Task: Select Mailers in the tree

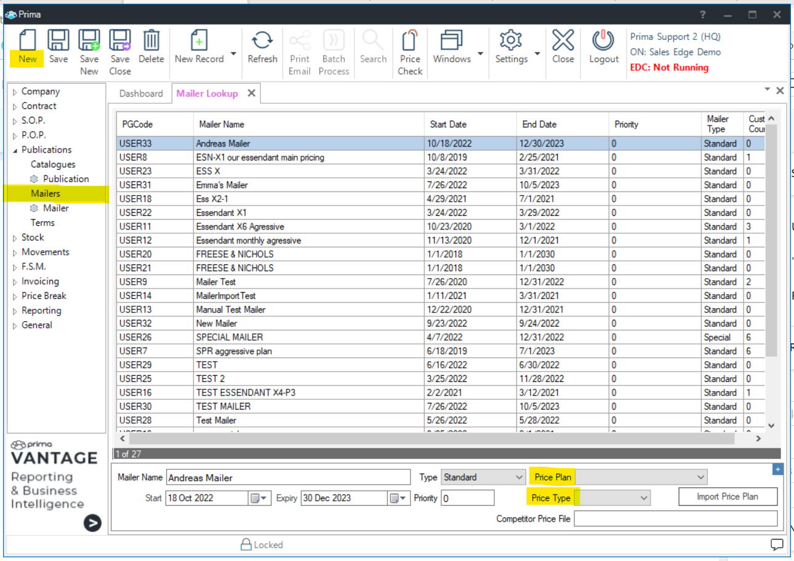Action: pos(46,194)
